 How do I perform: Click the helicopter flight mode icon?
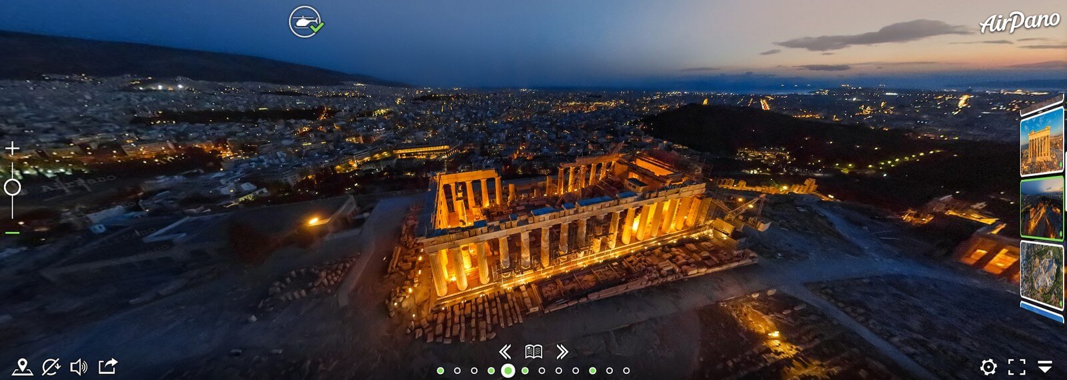pos(305,21)
